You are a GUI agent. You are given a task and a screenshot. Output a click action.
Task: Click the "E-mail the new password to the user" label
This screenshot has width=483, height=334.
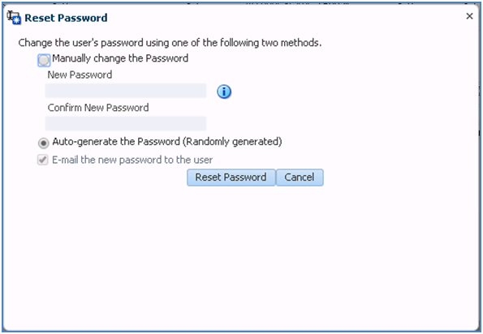tap(132, 160)
